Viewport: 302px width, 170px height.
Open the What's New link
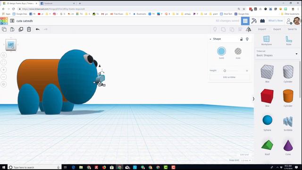pos(276,21)
